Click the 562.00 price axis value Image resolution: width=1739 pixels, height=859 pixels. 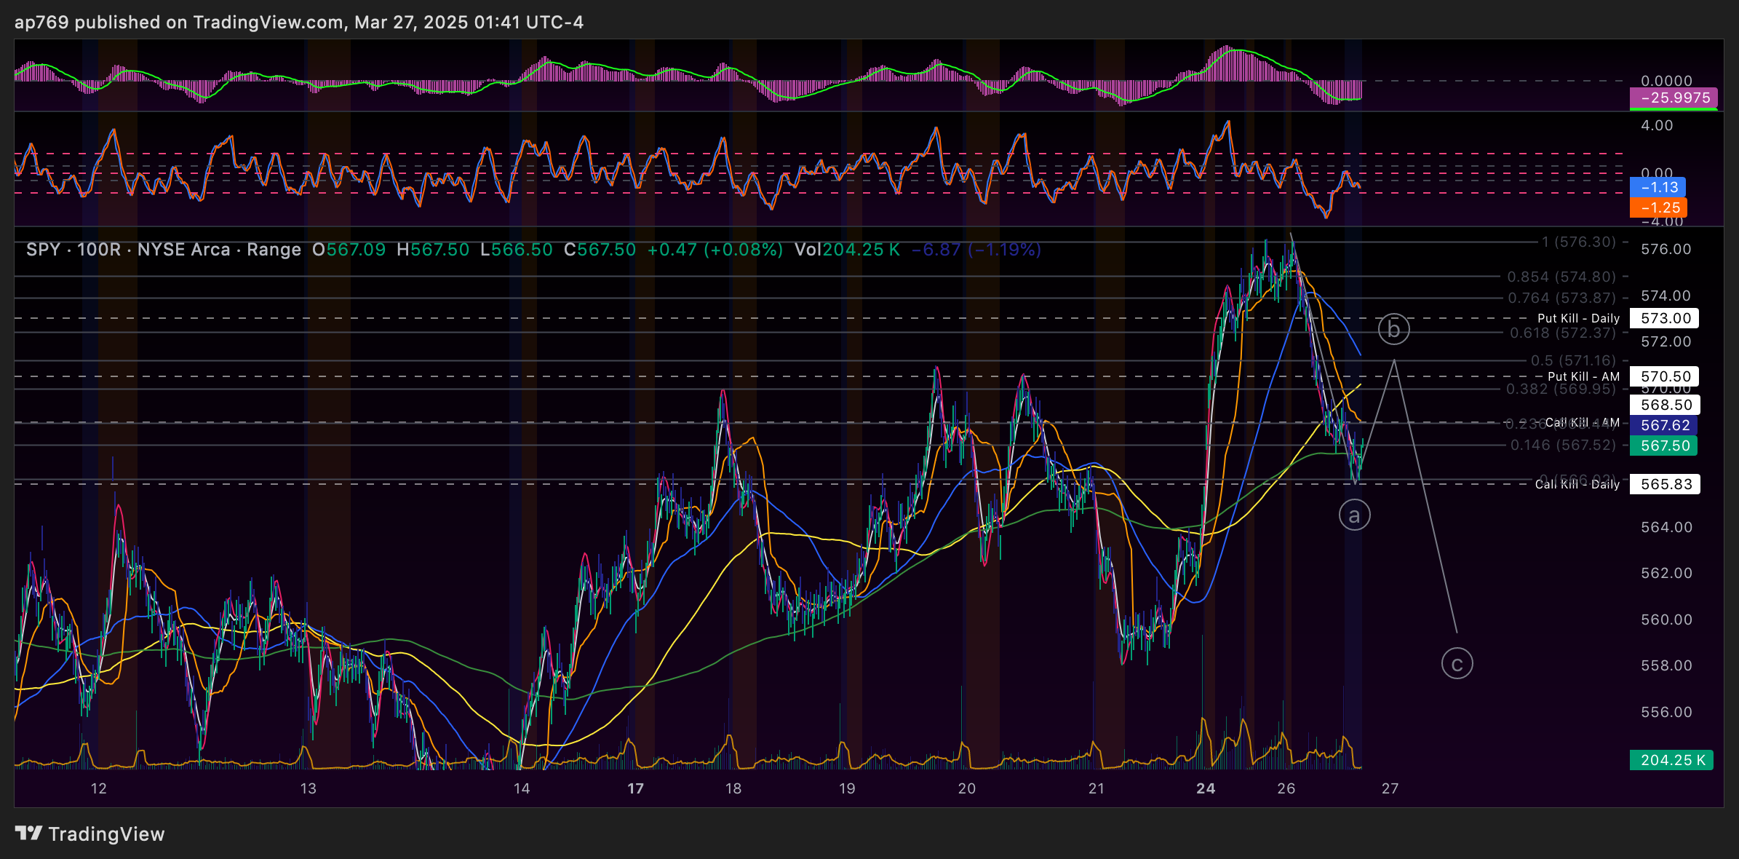coord(1666,573)
